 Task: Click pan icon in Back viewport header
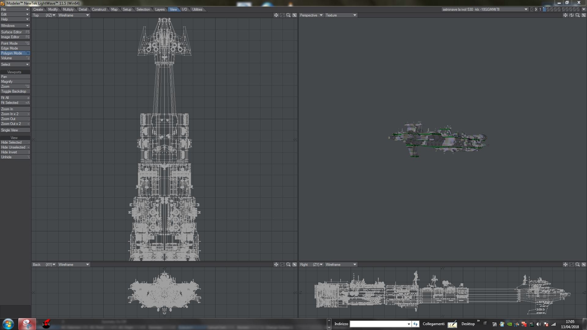pyautogui.click(x=276, y=265)
